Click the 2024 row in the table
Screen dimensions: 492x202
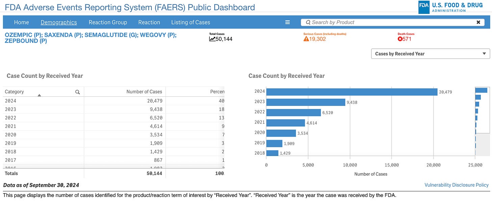(114, 101)
